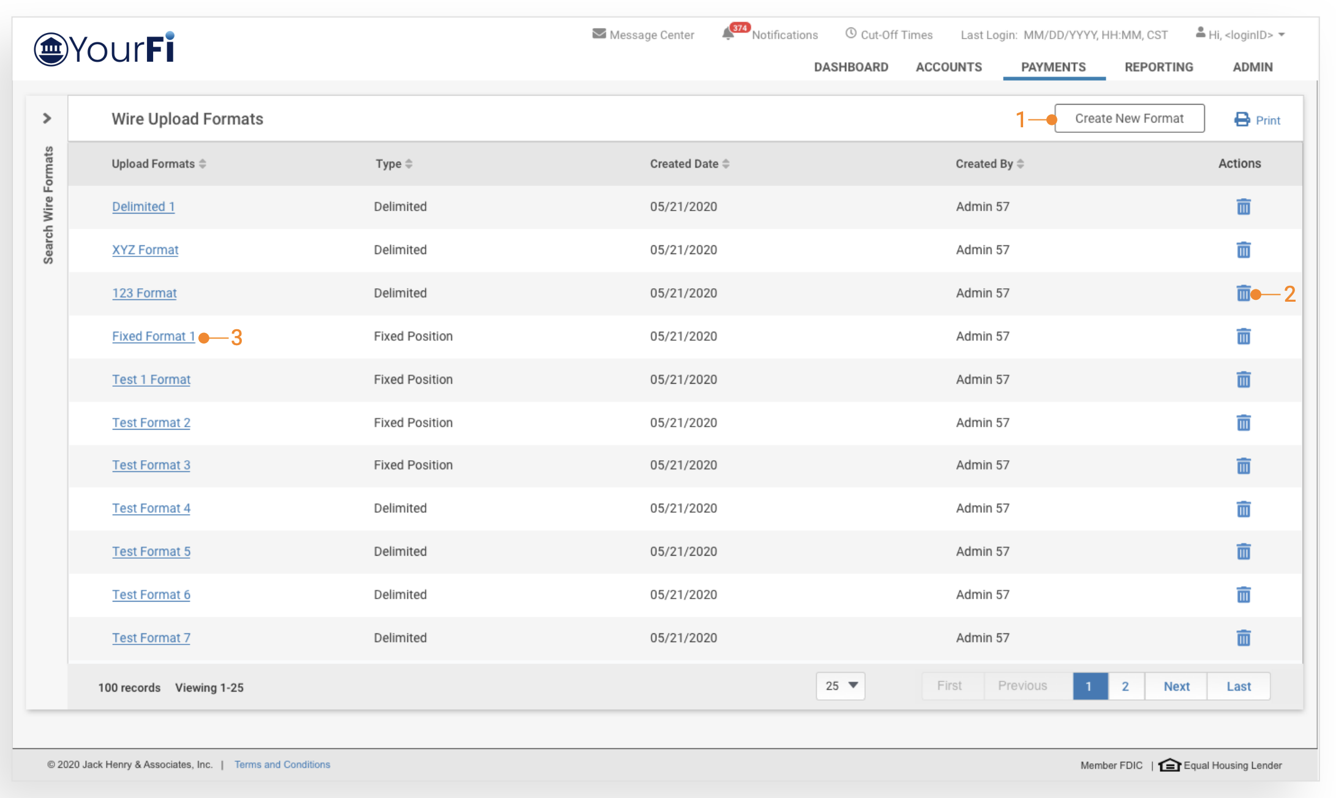Image resolution: width=1336 pixels, height=798 pixels.
Task: Click trash icon for XYZ Format
Action: [x=1243, y=250]
